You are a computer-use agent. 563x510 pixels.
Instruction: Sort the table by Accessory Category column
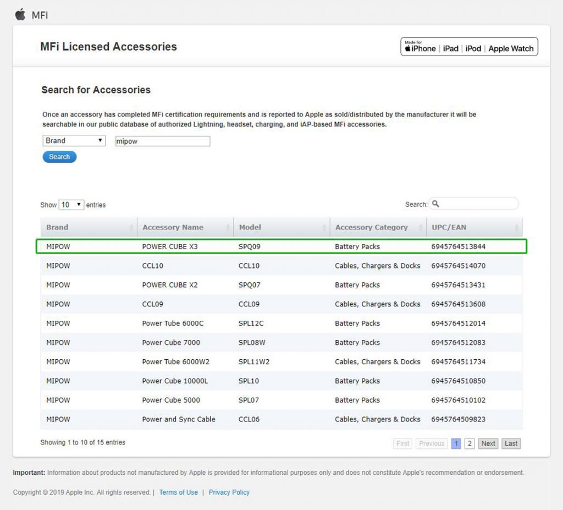click(x=378, y=227)
